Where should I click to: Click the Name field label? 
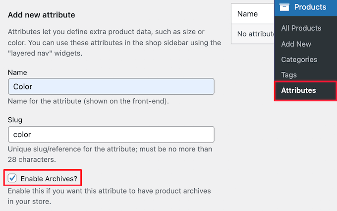click(17, 72)
